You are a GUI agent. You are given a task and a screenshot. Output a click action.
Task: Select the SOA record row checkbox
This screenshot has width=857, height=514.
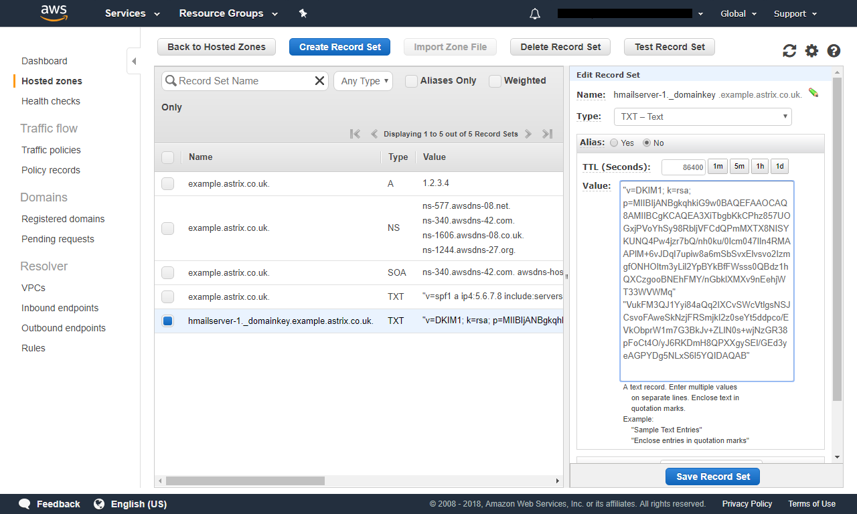click(x=167, y=272)
